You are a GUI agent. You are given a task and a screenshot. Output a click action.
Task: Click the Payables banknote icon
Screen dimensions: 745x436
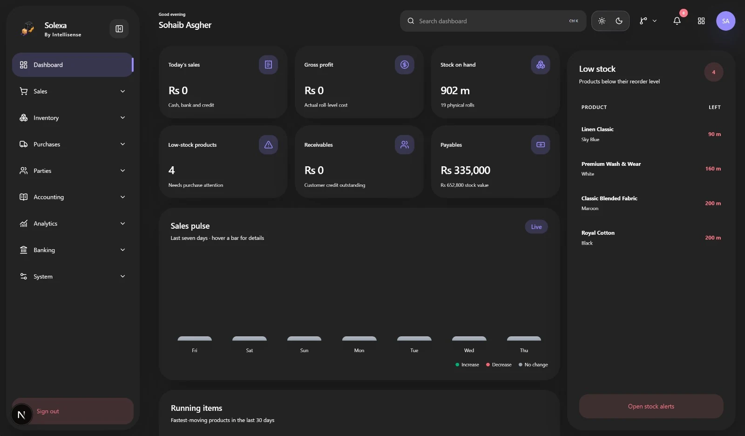541,145
